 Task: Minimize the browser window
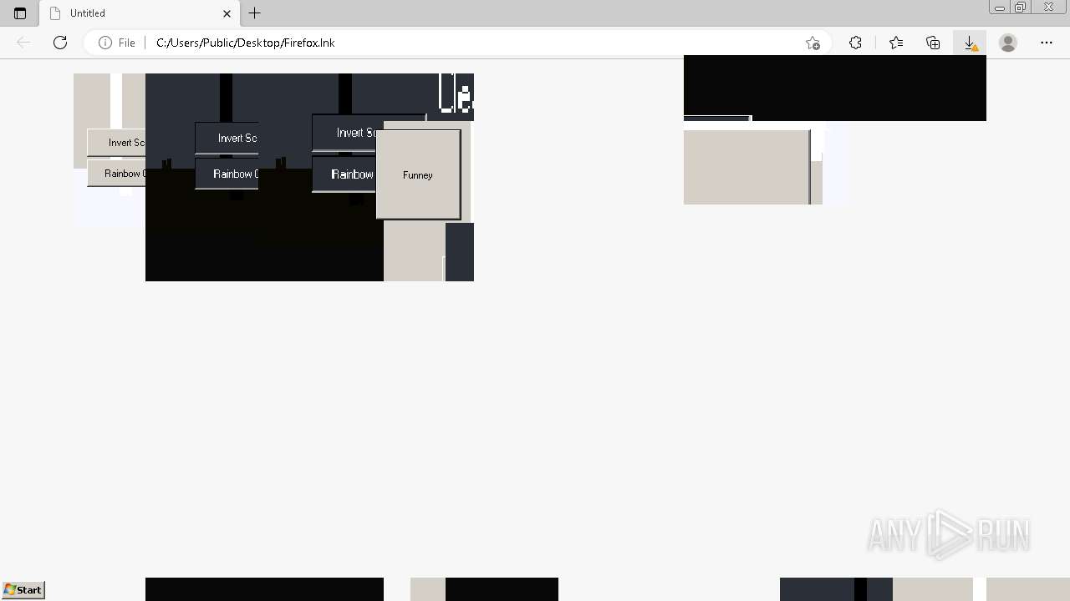pyautogui.click(x=1000, y=8)
